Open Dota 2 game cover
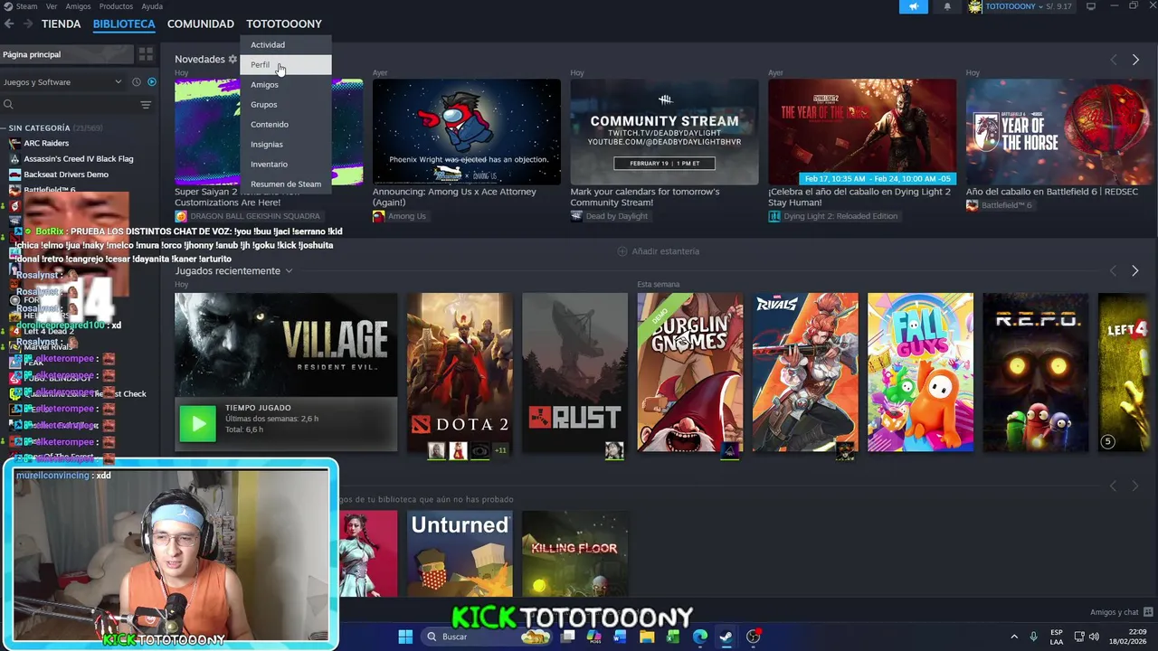 click(x=460, y=373)
